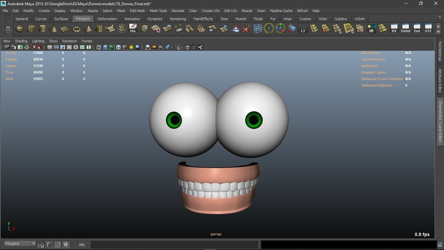Open the Bifrost menu
Viewport: 444px width, 250px height.
302,11
